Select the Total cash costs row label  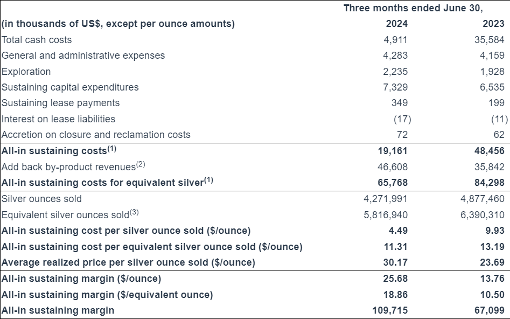tap(37, 40)
